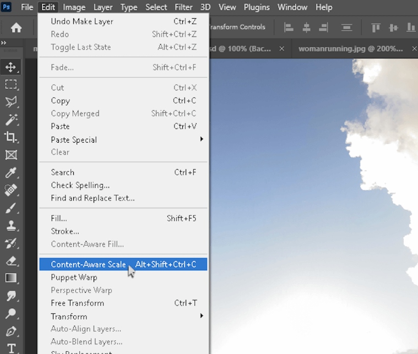This screenshot has width=418, height=354.
Task: Align top edges in options bar
Action: click(376, 28)
